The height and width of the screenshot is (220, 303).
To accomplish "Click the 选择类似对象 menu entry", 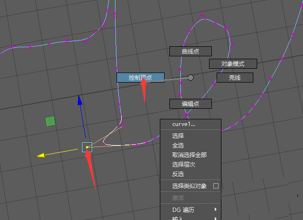I will [189, 186].
